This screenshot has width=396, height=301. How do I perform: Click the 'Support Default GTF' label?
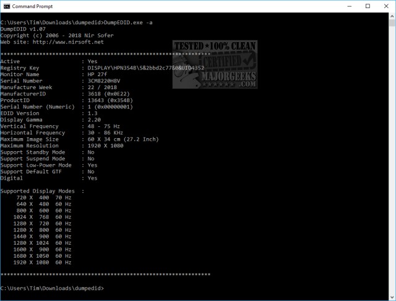[31, 172]
